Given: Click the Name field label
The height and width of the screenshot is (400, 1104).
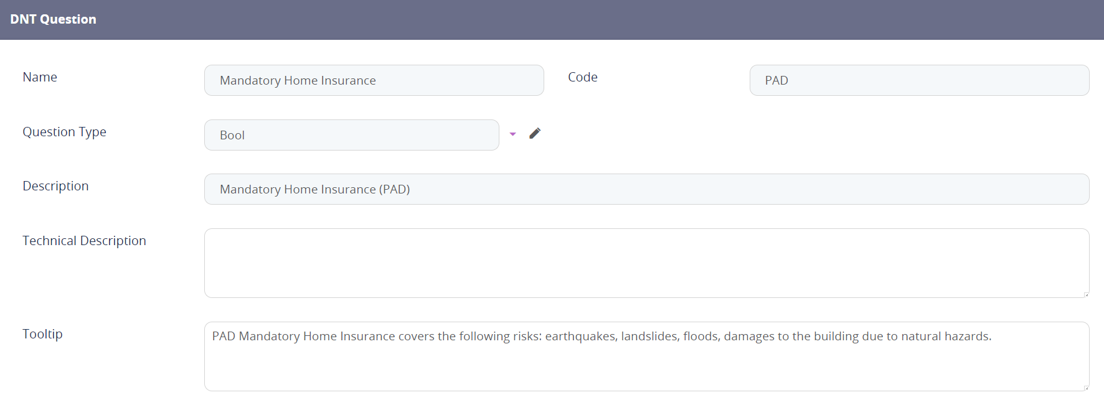Looking at the screenshot, I should pyautogui.click(x=40, y=77).
